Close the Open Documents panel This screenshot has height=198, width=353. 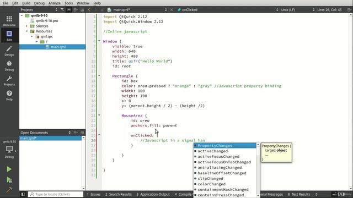(x=82, y=133)
